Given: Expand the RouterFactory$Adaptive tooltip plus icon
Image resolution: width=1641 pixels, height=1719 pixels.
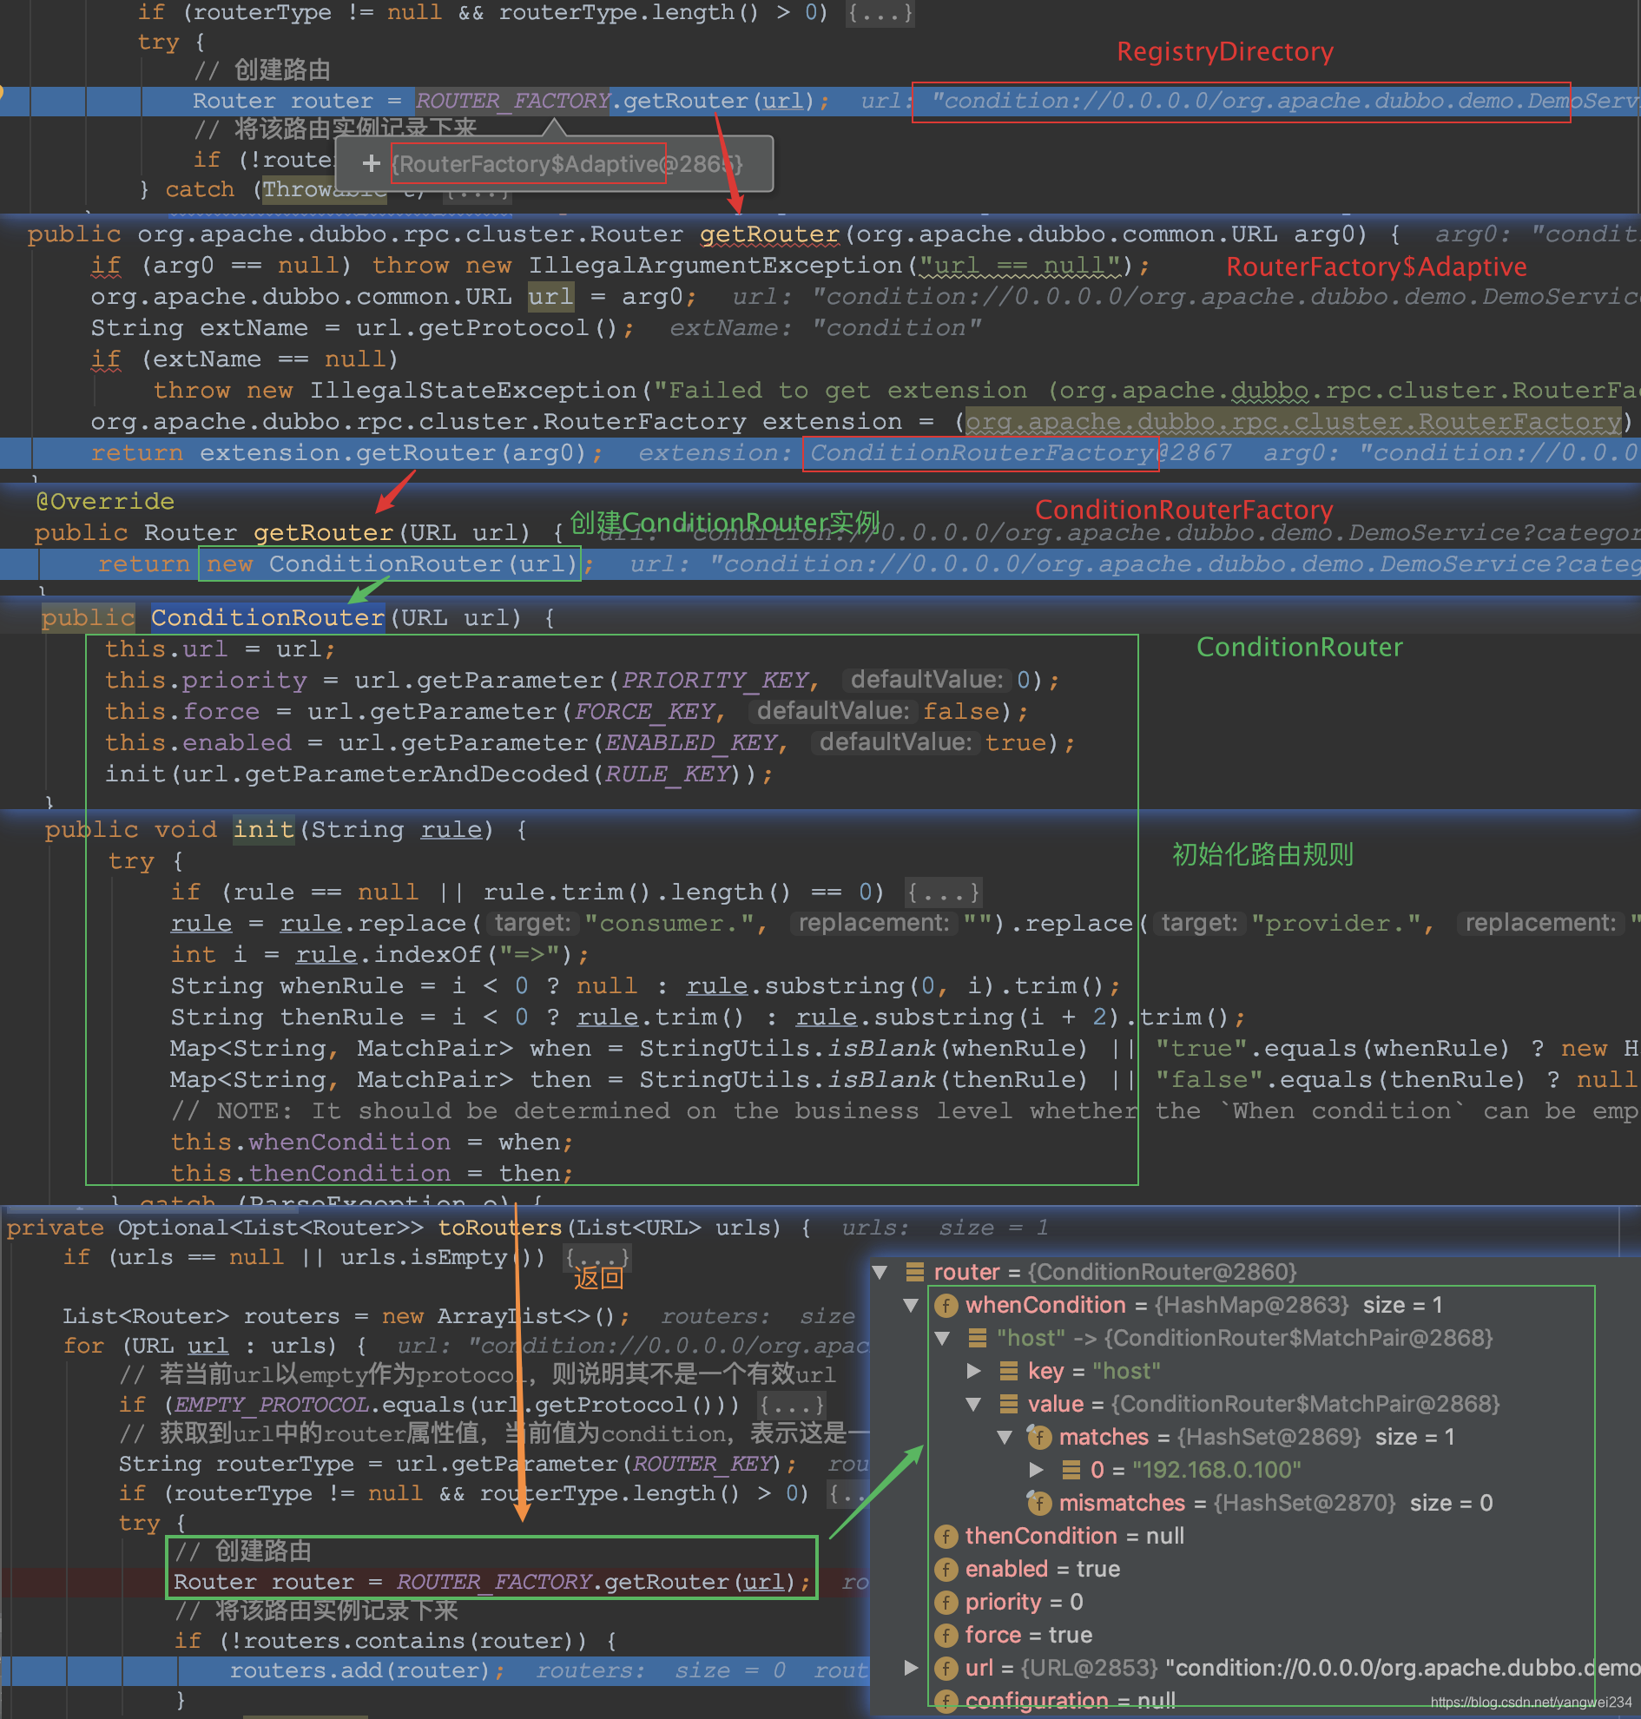Looking at the screenshot, I should 371,163.
